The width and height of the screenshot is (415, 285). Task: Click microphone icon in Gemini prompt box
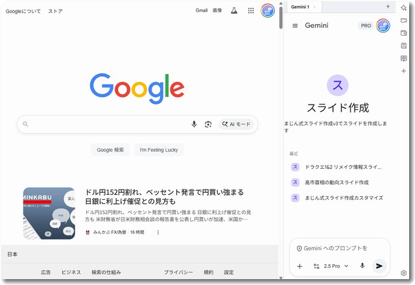(362, 266)
